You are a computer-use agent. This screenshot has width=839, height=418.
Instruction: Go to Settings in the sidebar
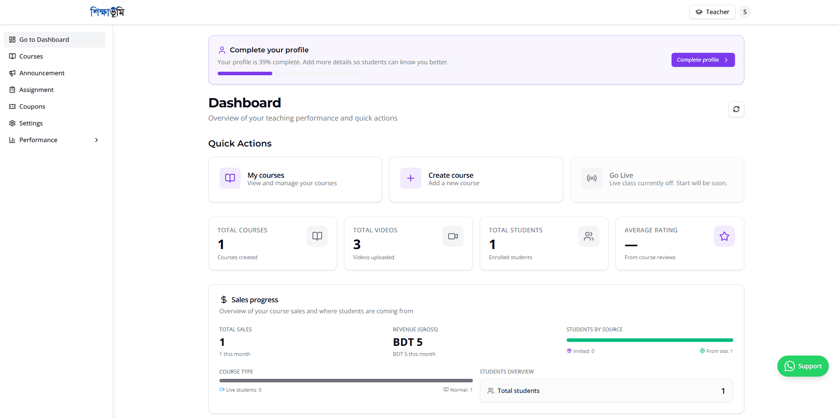(55, 123)
